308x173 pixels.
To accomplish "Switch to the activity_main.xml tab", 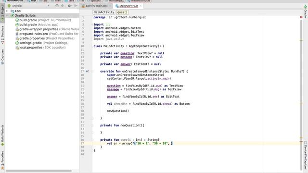I will (x=96, y=6).
